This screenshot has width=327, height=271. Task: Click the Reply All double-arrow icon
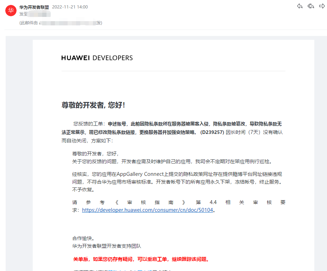[311, 6]
